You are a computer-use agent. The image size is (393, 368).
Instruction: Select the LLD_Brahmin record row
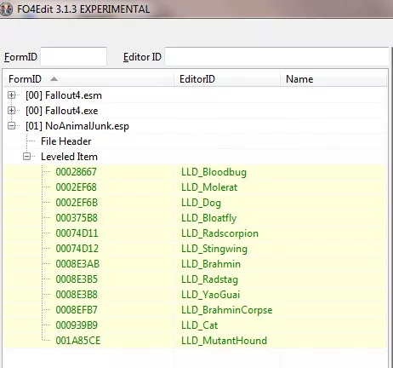(195, 264)
